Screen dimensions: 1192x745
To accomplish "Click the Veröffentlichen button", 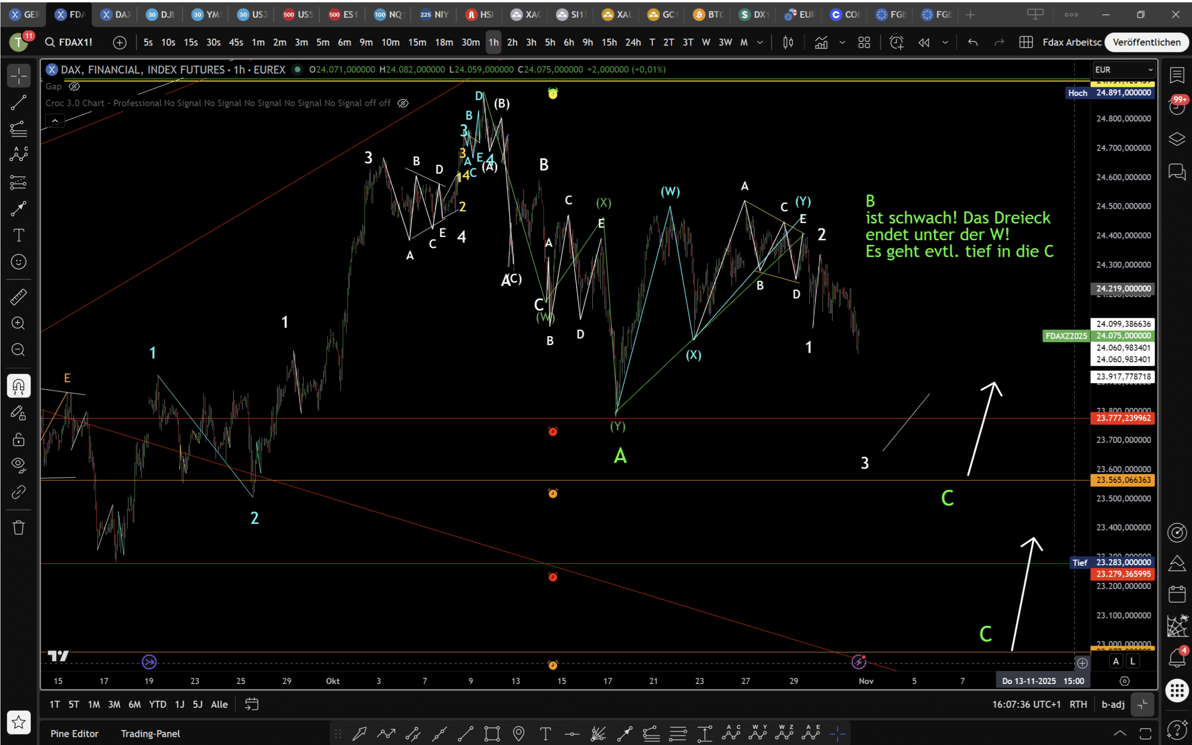I will tap(1146, 42).
